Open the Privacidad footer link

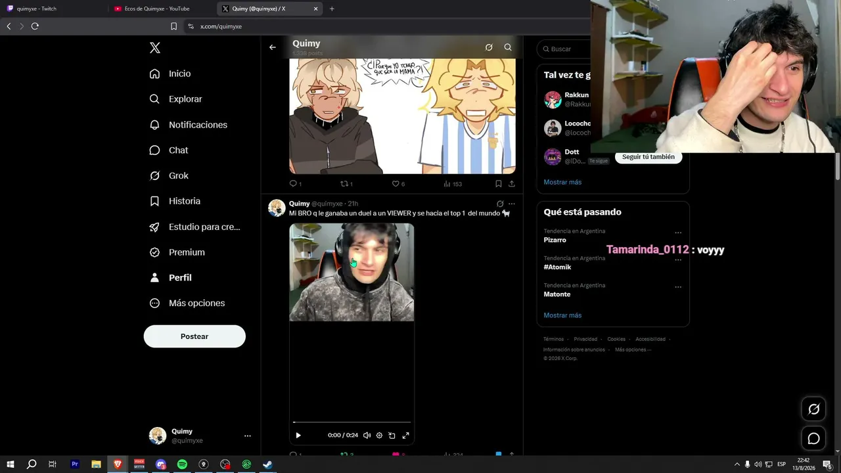585,339
